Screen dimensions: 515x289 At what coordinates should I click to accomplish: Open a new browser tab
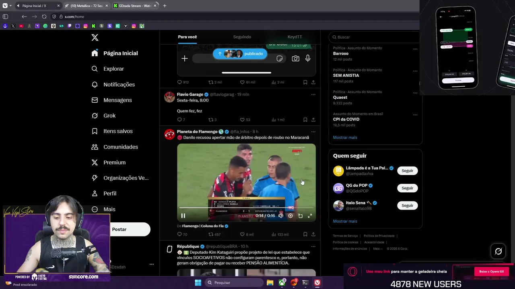[x=165, y=6]
